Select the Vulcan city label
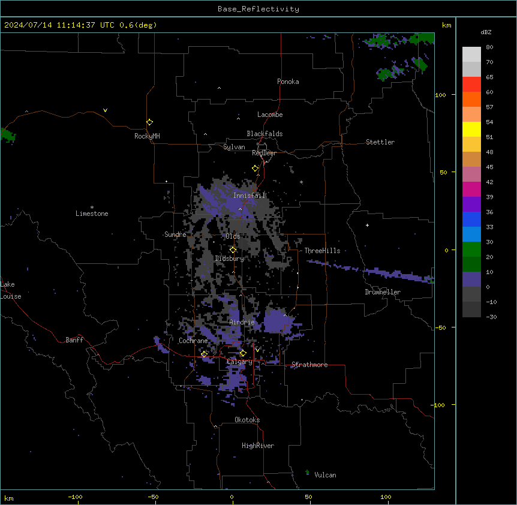 point(325,475)
